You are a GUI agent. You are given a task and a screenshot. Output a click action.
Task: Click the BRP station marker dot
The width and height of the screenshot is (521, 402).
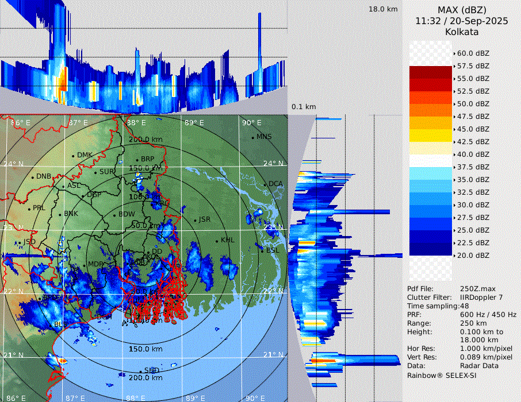click(137, 160)
